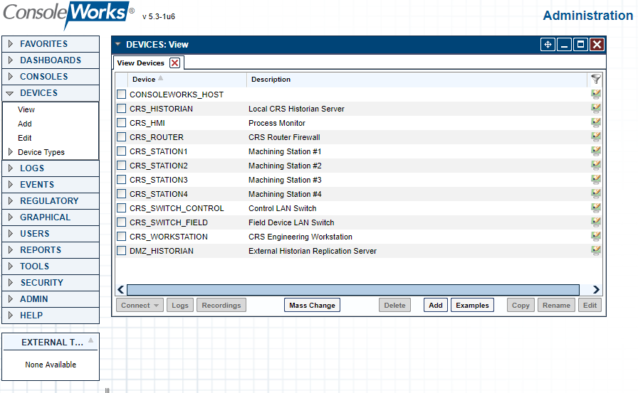Select the CRS_WORKSTATION checkbox
Viewport: 638px width, 393px height.
pyautogui.click(x=121, y=236)
